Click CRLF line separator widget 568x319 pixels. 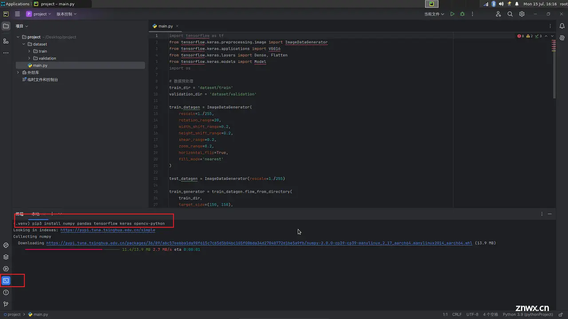457,315
